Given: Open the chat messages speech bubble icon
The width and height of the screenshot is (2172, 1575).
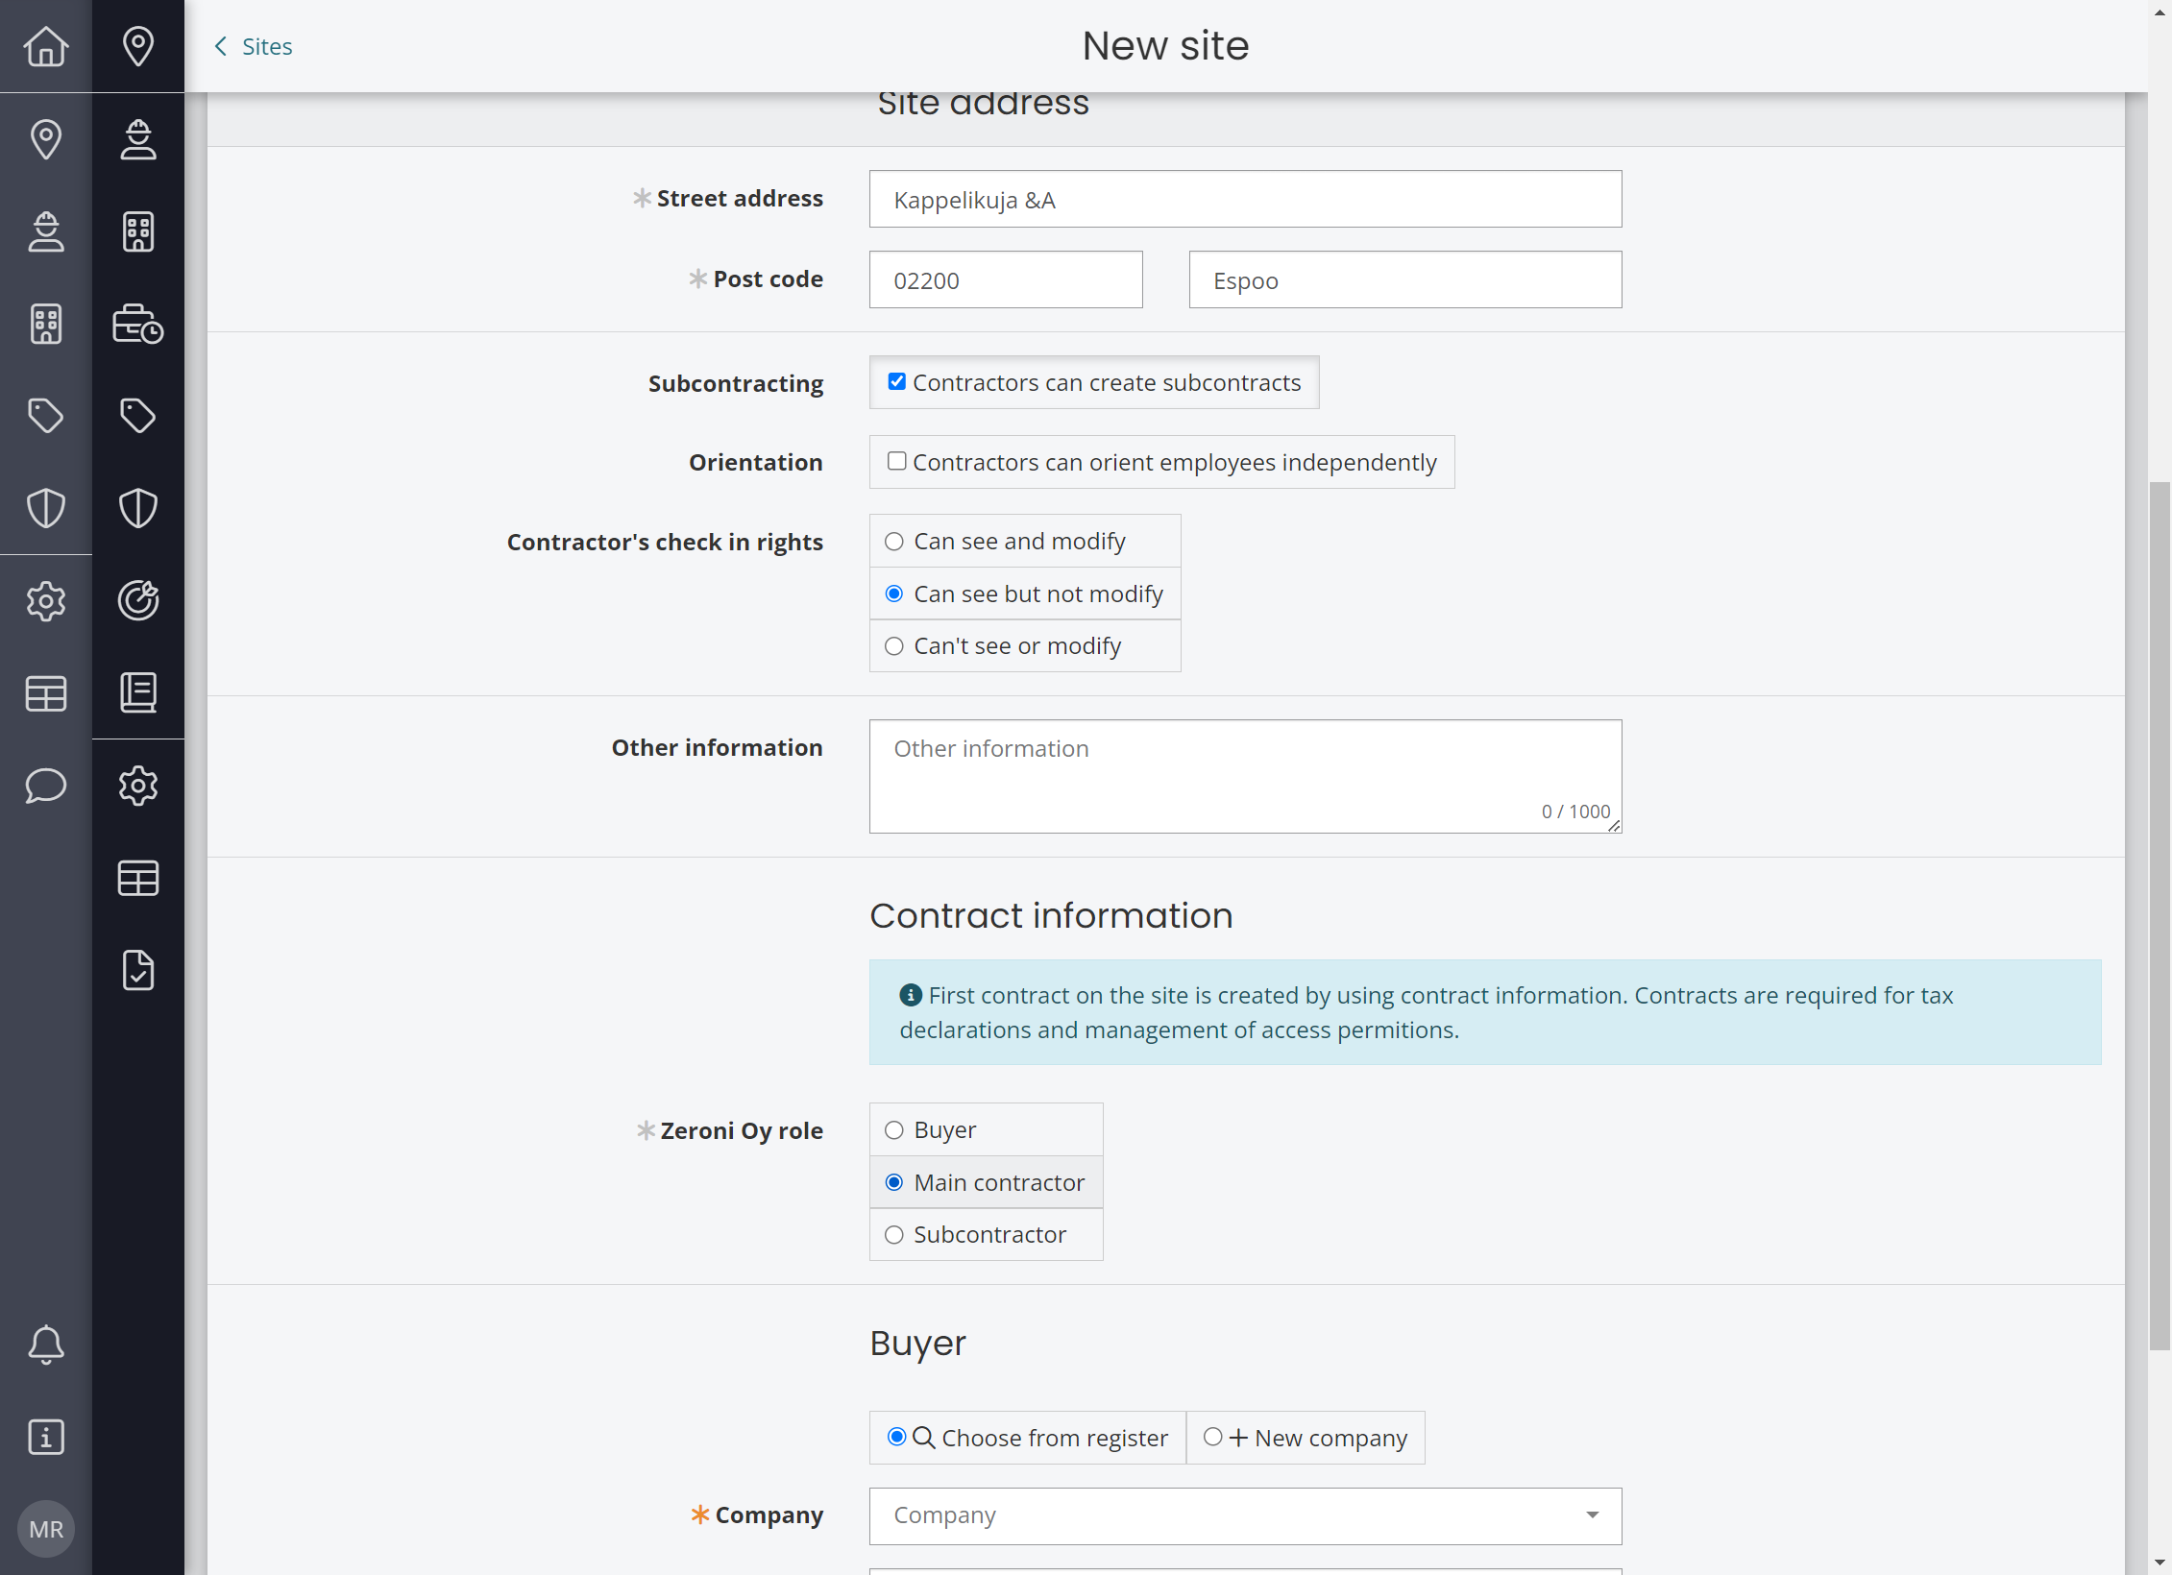Looking at the screenshot, I should (x=46, y=786).
